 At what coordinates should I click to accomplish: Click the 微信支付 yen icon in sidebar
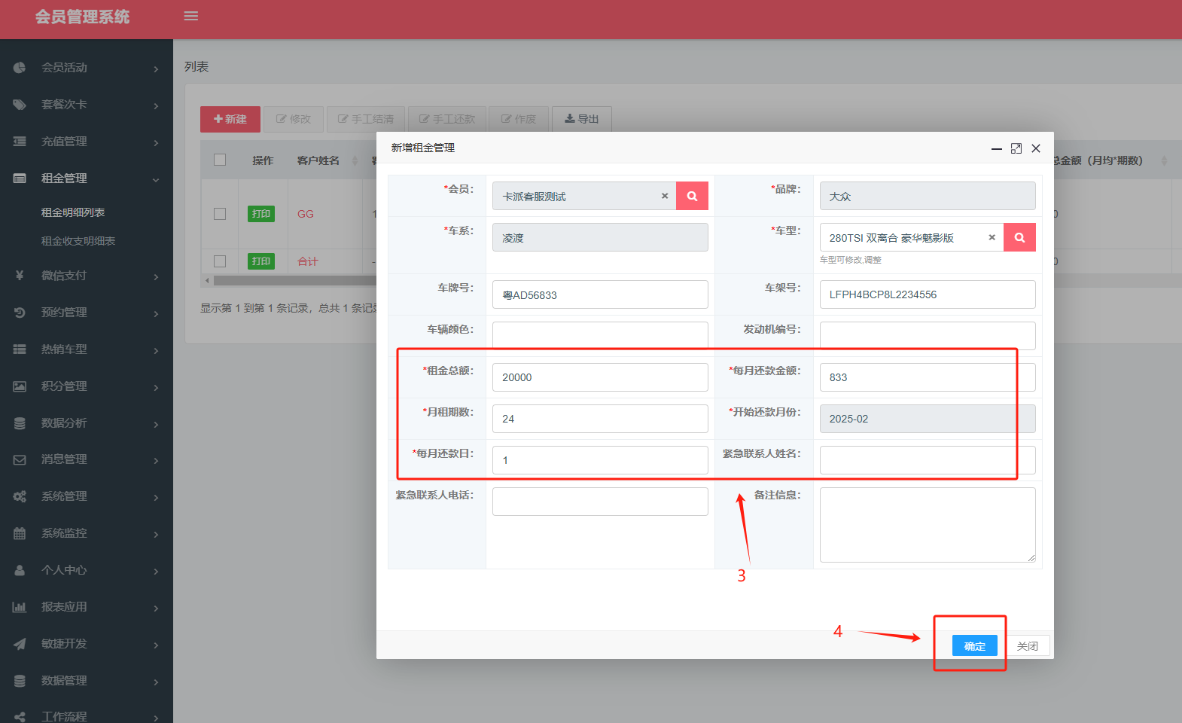(20, 276)
